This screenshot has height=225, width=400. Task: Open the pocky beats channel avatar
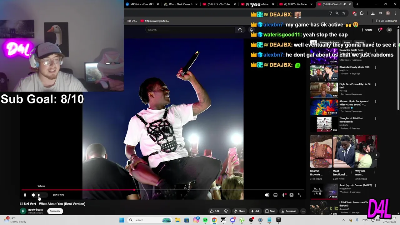pyautogui.click(x=23, y=211)
